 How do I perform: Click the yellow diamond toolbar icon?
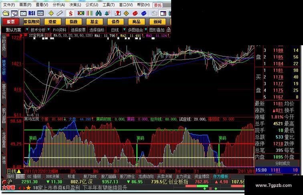point(126,13)
